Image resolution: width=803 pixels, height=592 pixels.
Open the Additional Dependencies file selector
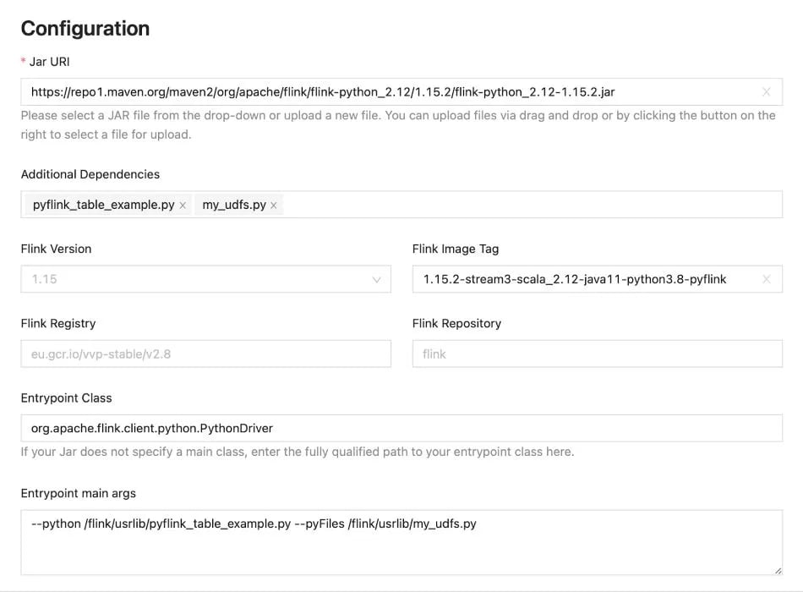(507, 204)
